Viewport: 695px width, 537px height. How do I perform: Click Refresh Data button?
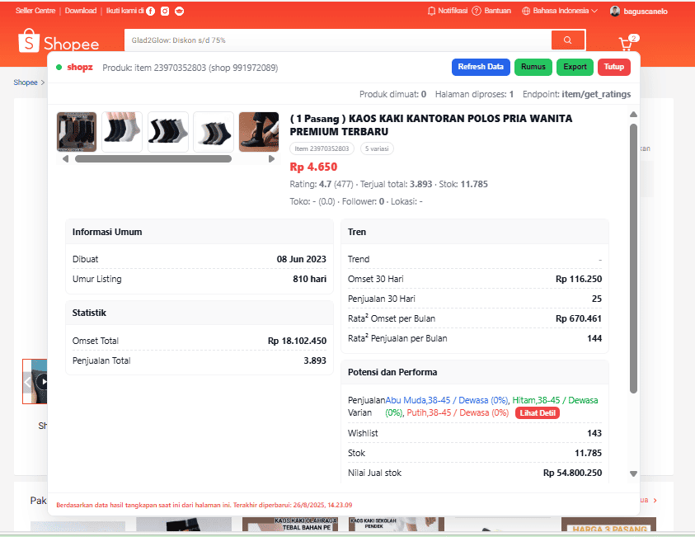click(x=481, y=67)
